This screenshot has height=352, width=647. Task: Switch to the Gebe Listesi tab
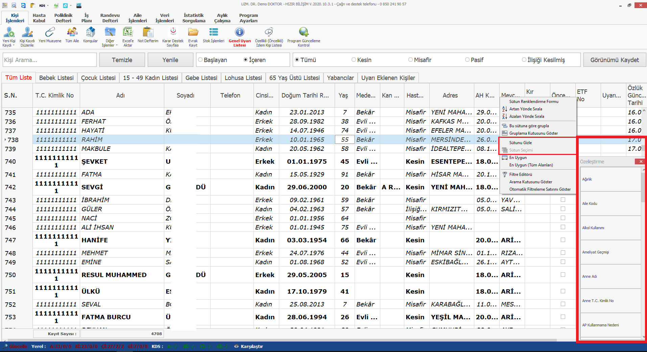201,78
